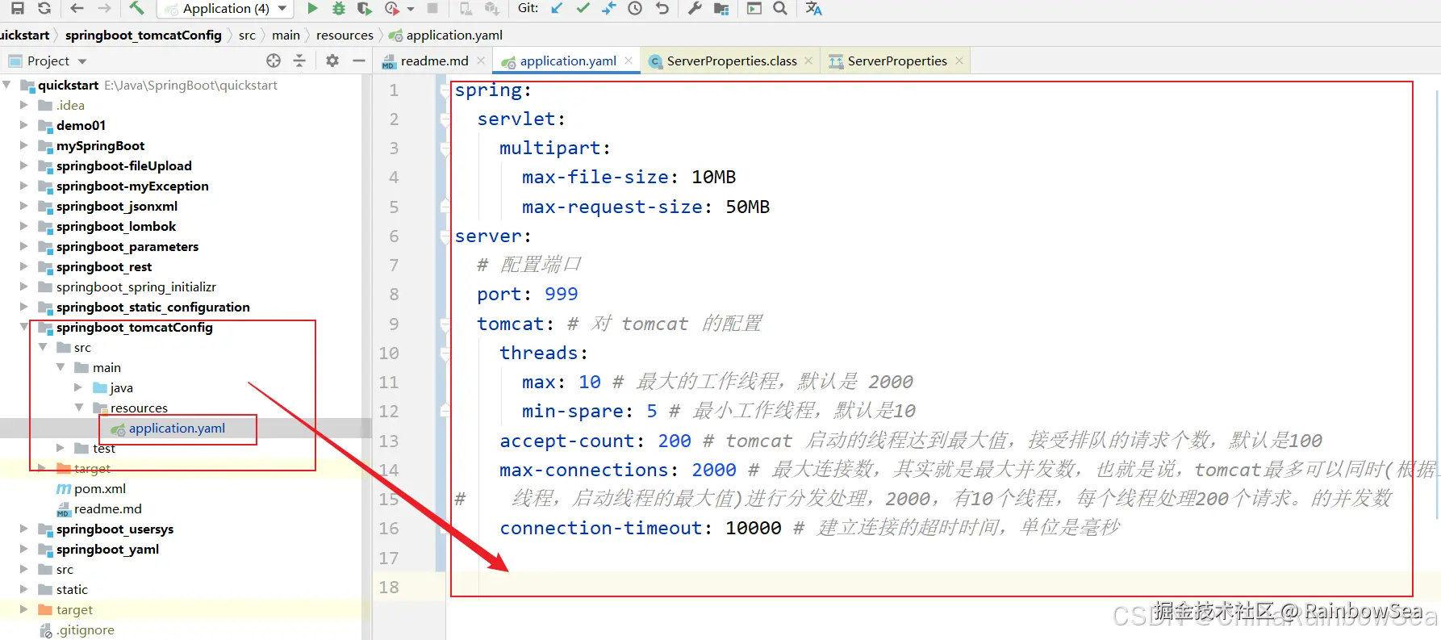Select application.yaml in project tree

pos(177,428)
